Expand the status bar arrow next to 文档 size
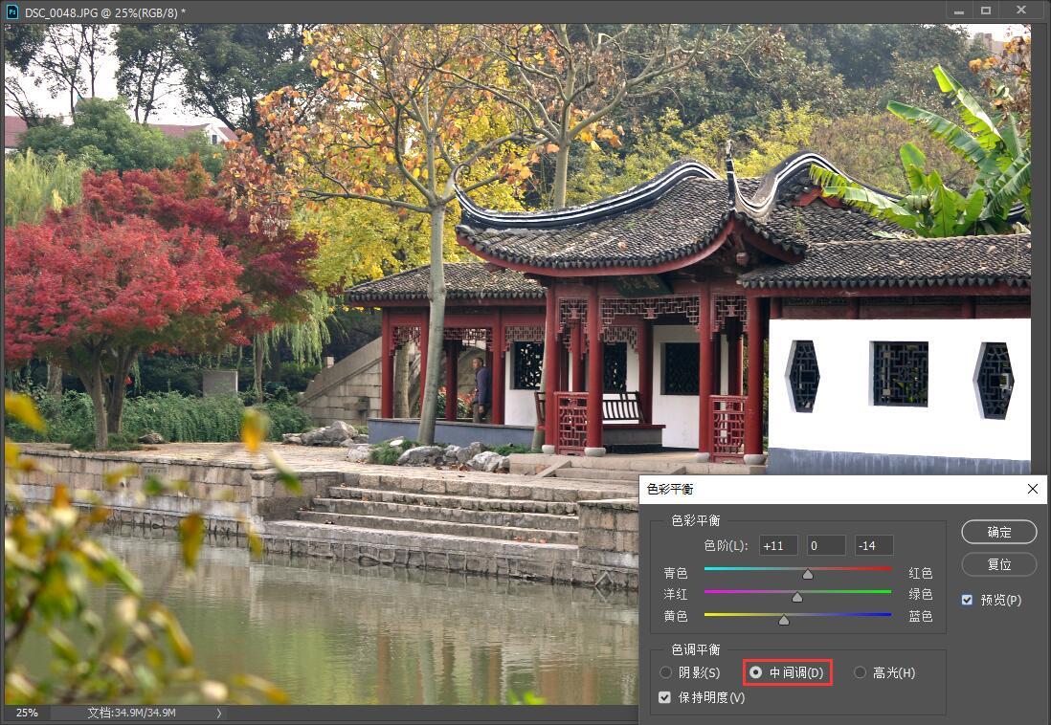Viewport: 1051px width, 725px height. coord(218,713)
